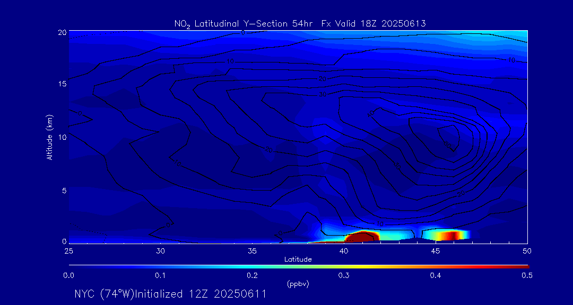Select the latitude axis tick label 30
Viewport: 573px width, 305px height.
click(160, 250)
